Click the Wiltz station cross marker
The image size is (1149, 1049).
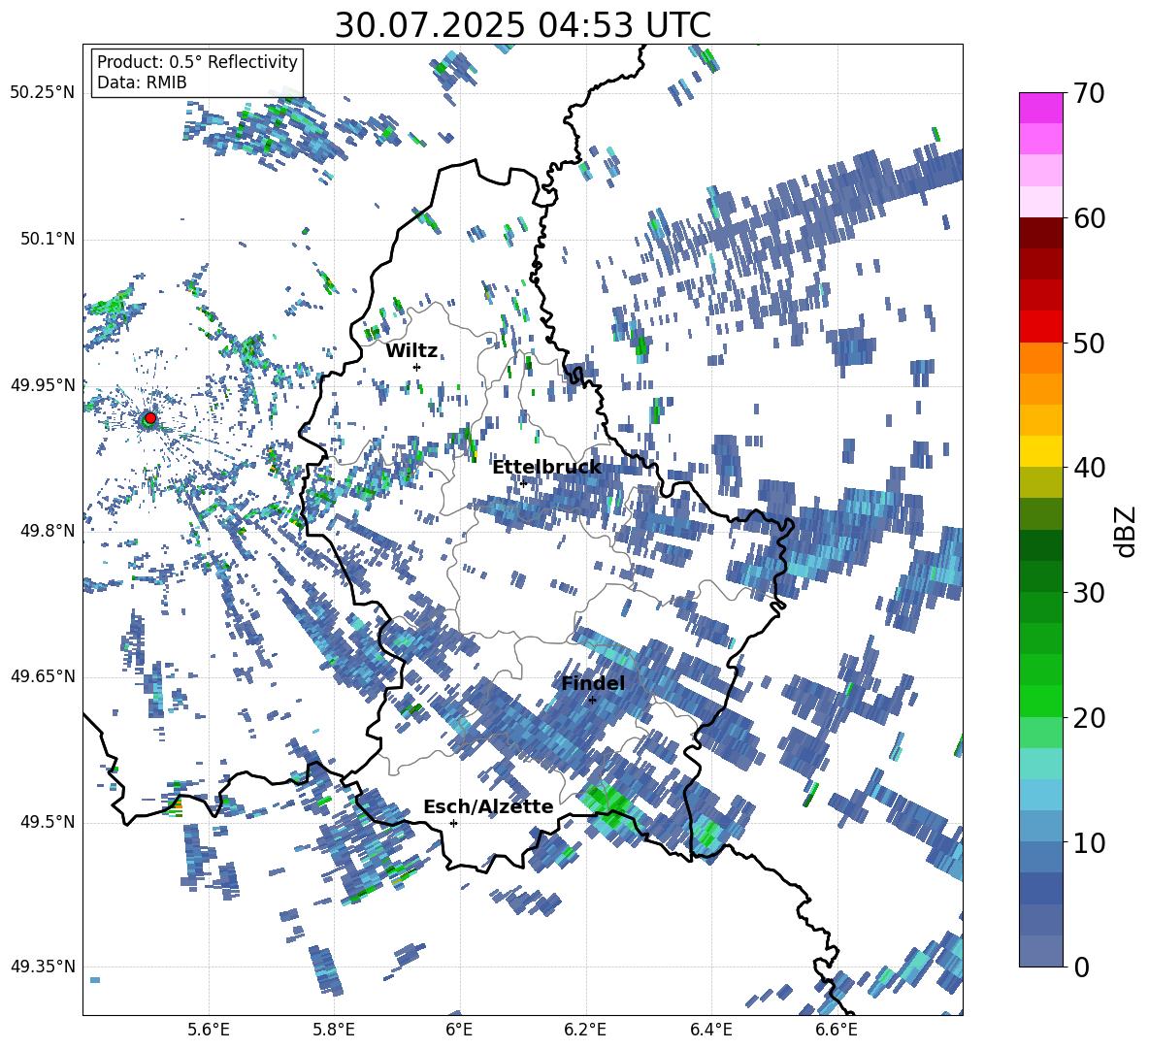pos(417,367)
